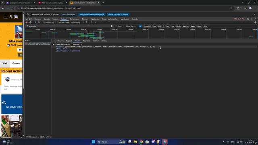The width and height of the screenshot is (258, 145).
Task: Collapse the root JSON object arrow
Action: (x=53, y=44)
